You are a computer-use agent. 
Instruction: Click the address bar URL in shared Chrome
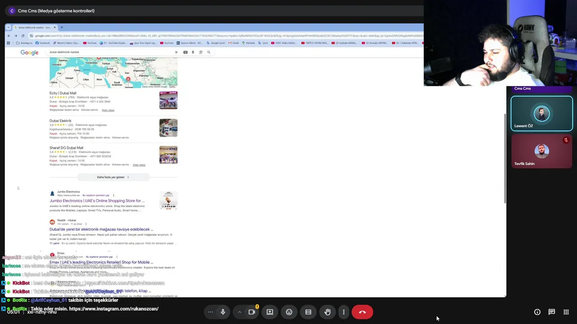tap(228, 36)
